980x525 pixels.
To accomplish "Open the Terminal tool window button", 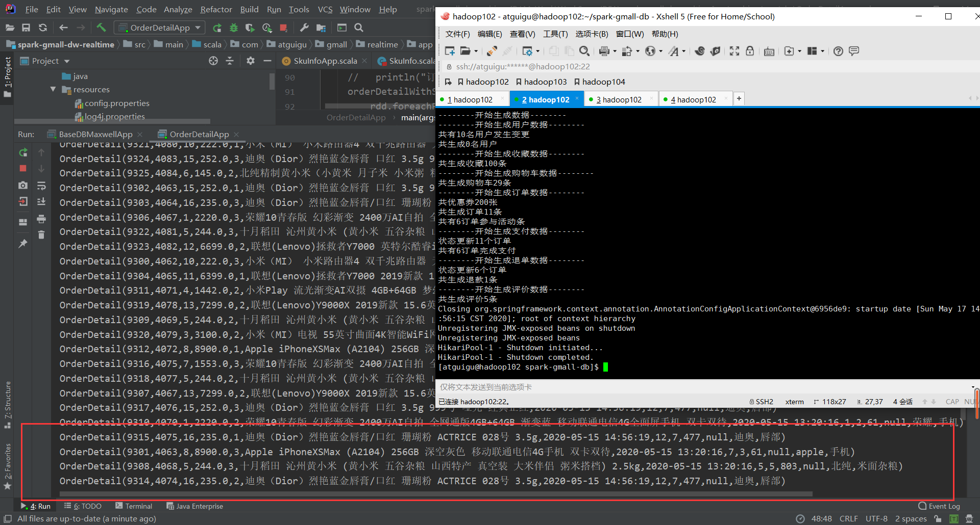I will click(x=134, y=506).
